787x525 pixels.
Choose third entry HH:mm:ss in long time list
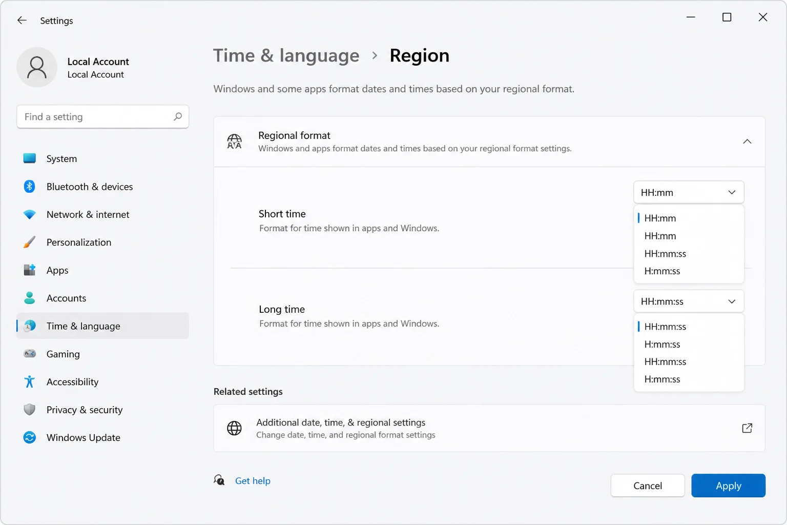(689, 361)
